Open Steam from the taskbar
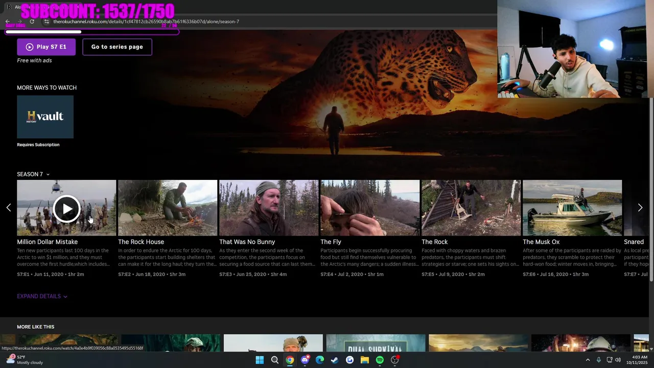Viewport: 654px width, 368px height. pyautogui.click(x=335, y=360)
